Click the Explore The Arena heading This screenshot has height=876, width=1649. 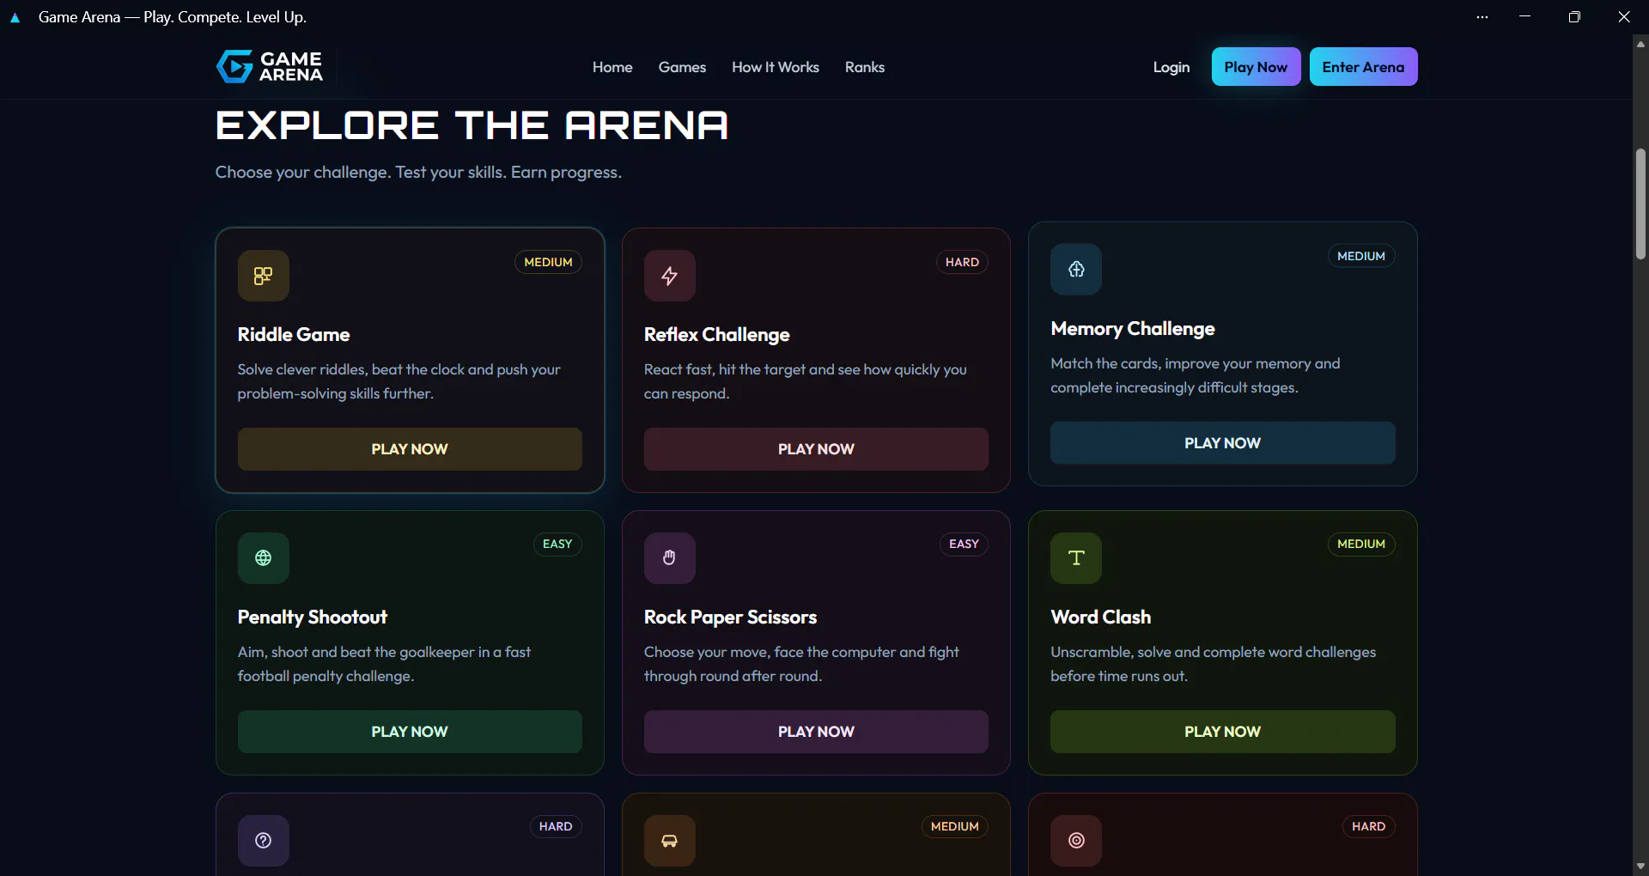[472, 125]
